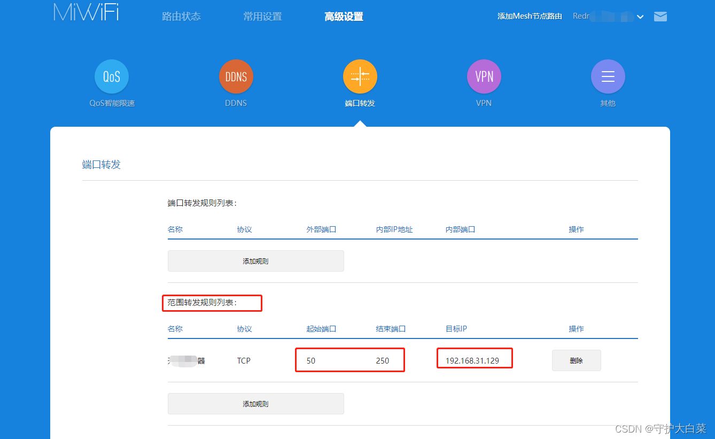The height and width of the screenshot is (439, 715).
Task: Open the purple VPN icon
Action: pyautogui.click(x=484, y=76)
